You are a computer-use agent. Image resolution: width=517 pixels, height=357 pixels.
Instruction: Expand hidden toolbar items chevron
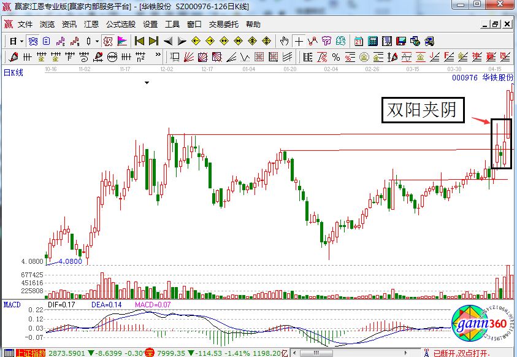(159, 57)
